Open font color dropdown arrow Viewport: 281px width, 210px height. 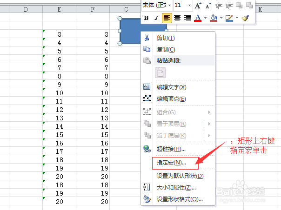tap(205, 18)
